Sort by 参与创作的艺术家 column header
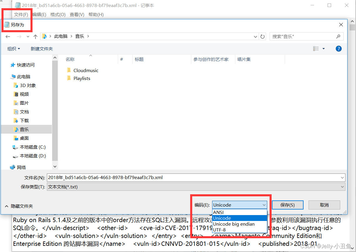The height and width of the screenshot is (252, 356). click(213, 59)
